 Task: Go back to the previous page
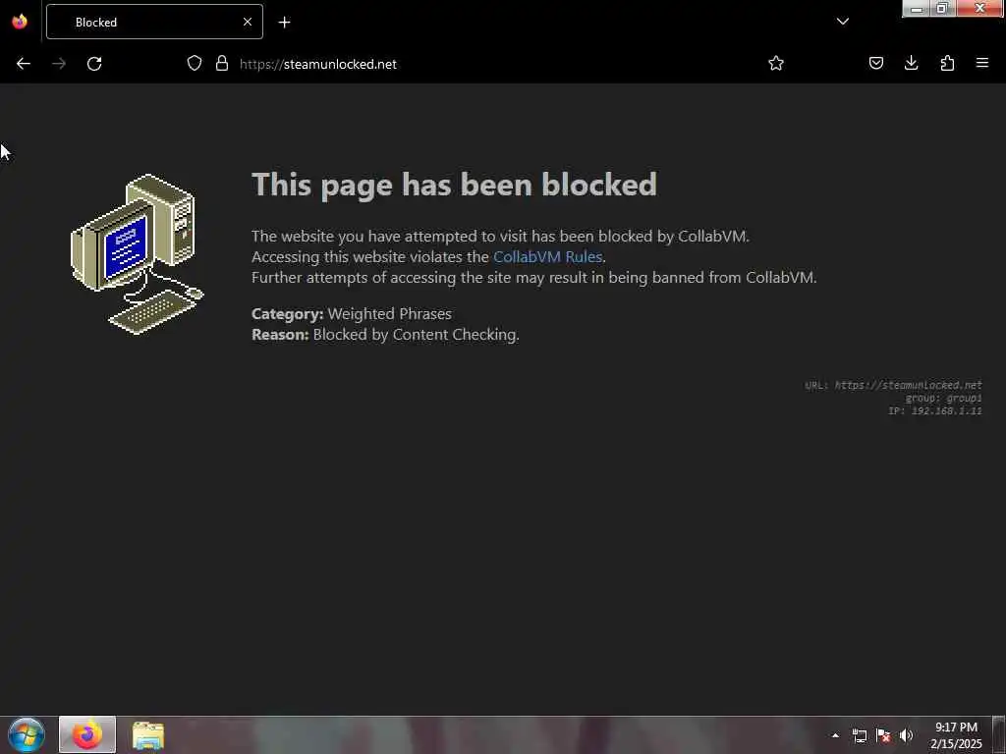click(24, 64)
